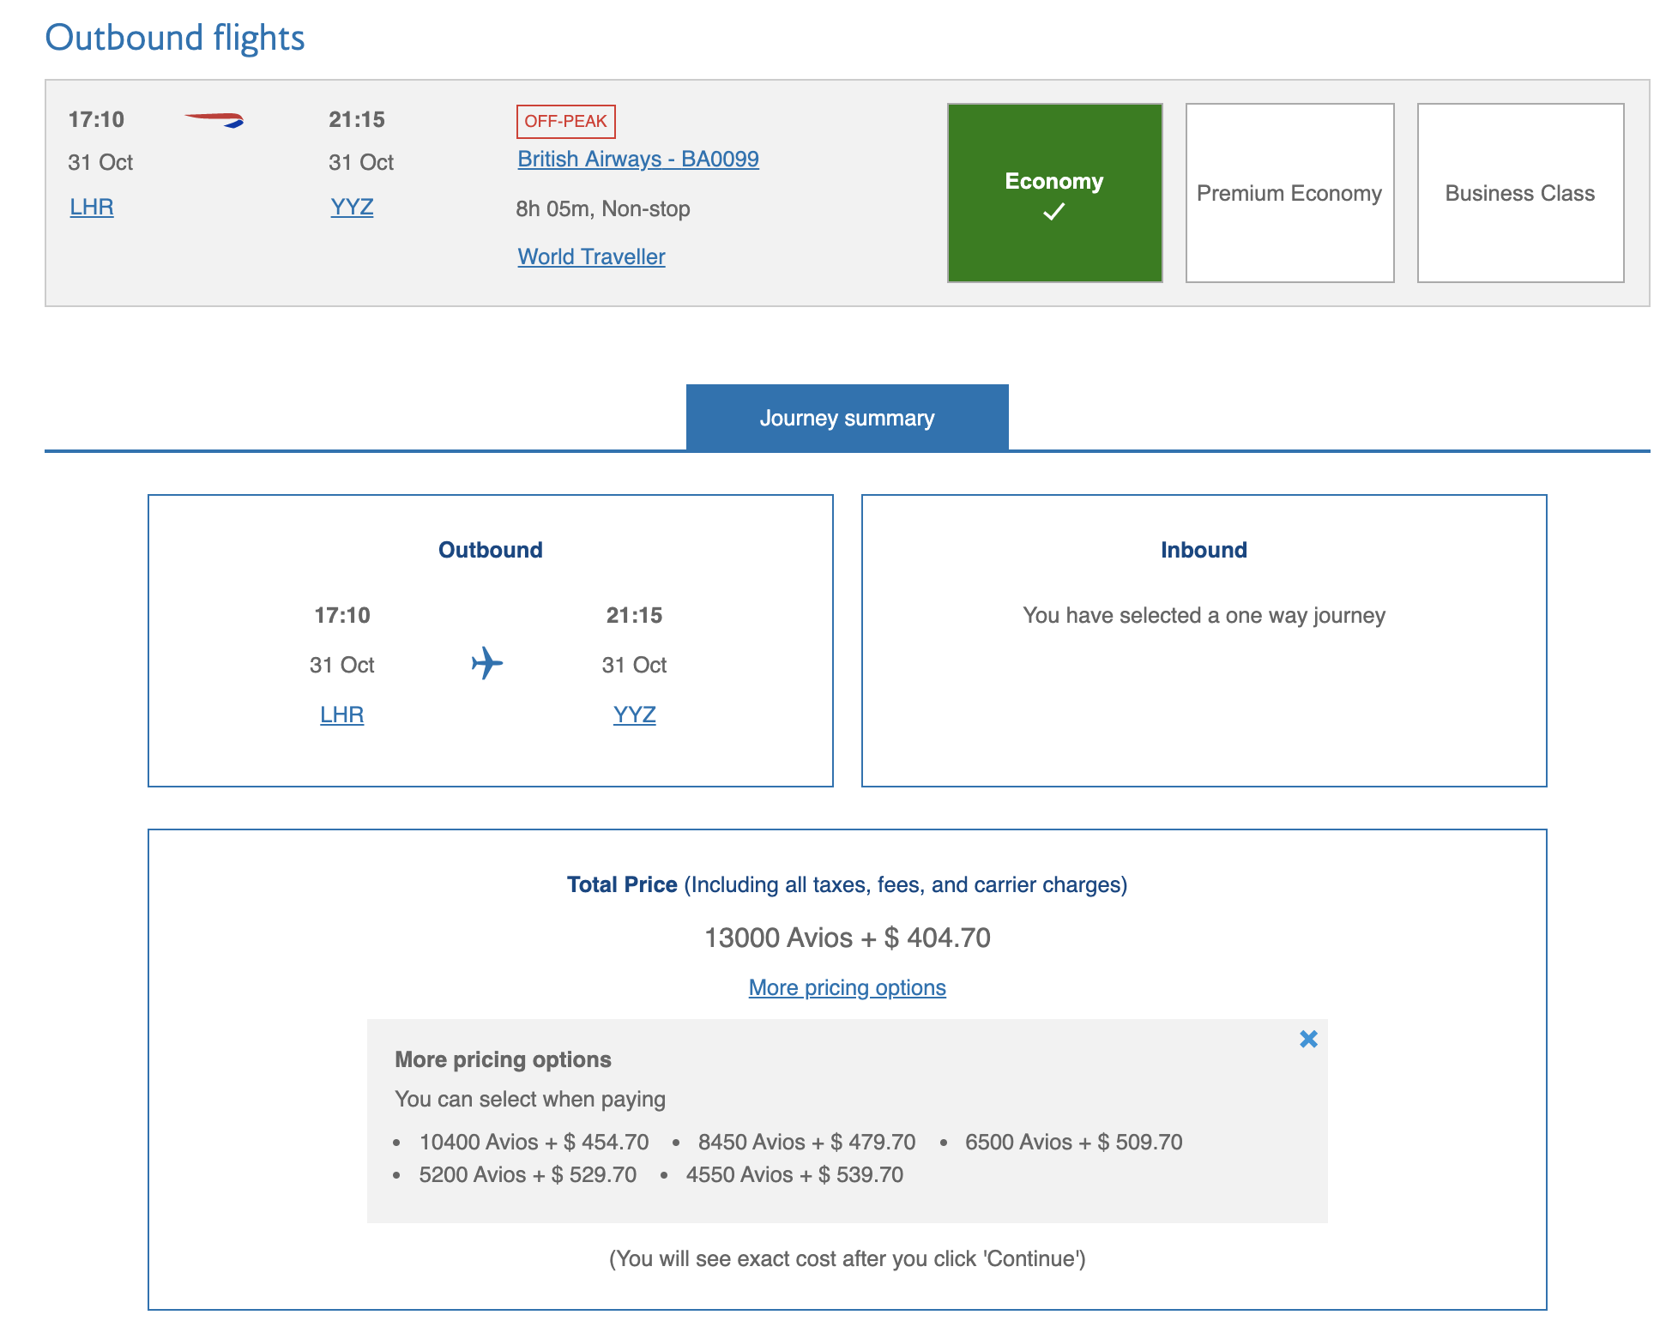Click the red OFF-PEAK badge
This screenshot has height=1333, width=1678.
pos(565,122)
